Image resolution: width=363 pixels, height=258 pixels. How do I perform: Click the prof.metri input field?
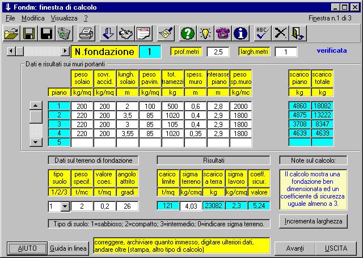(x=218, y=52)
